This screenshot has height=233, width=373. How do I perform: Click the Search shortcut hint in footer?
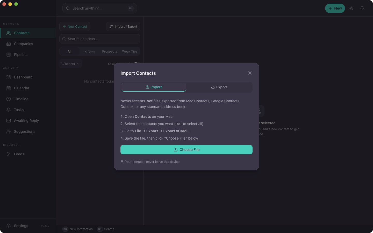pyautogui.click(x=106, y=229)
